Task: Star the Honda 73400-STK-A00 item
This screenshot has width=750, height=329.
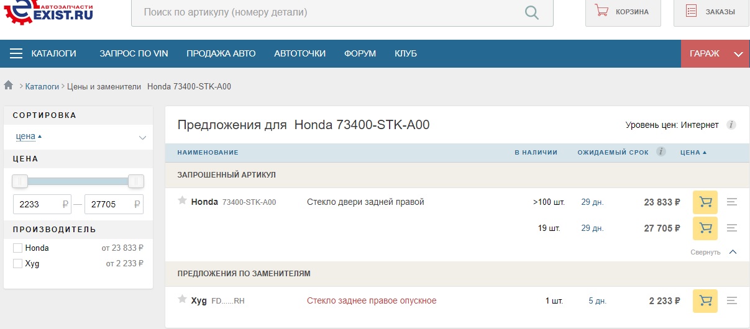Action: click(182, 201)
